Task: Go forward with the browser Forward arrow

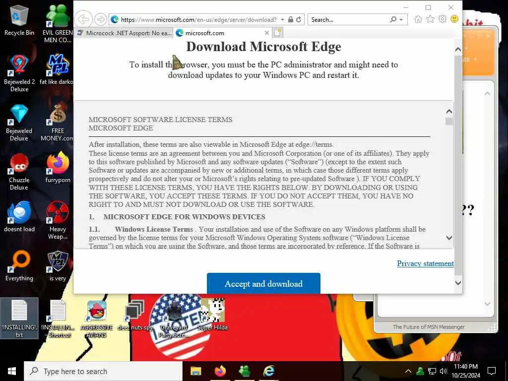Action: (101, 19)
